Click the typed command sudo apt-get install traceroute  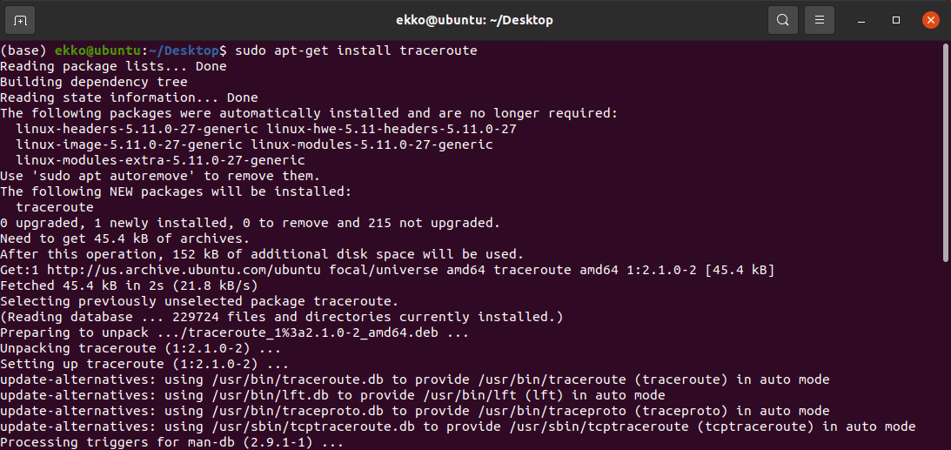point(356,50)
